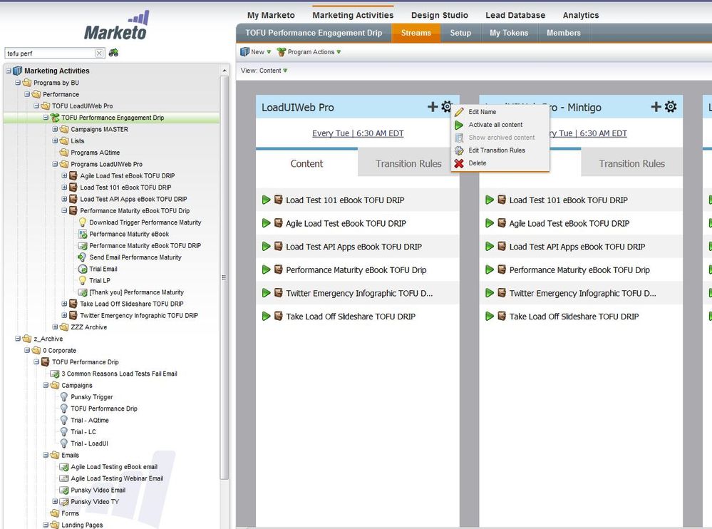
Task: Select Take Load Off Slideshare TOFU DRIP tree item
Action: [x=132, y=304]
